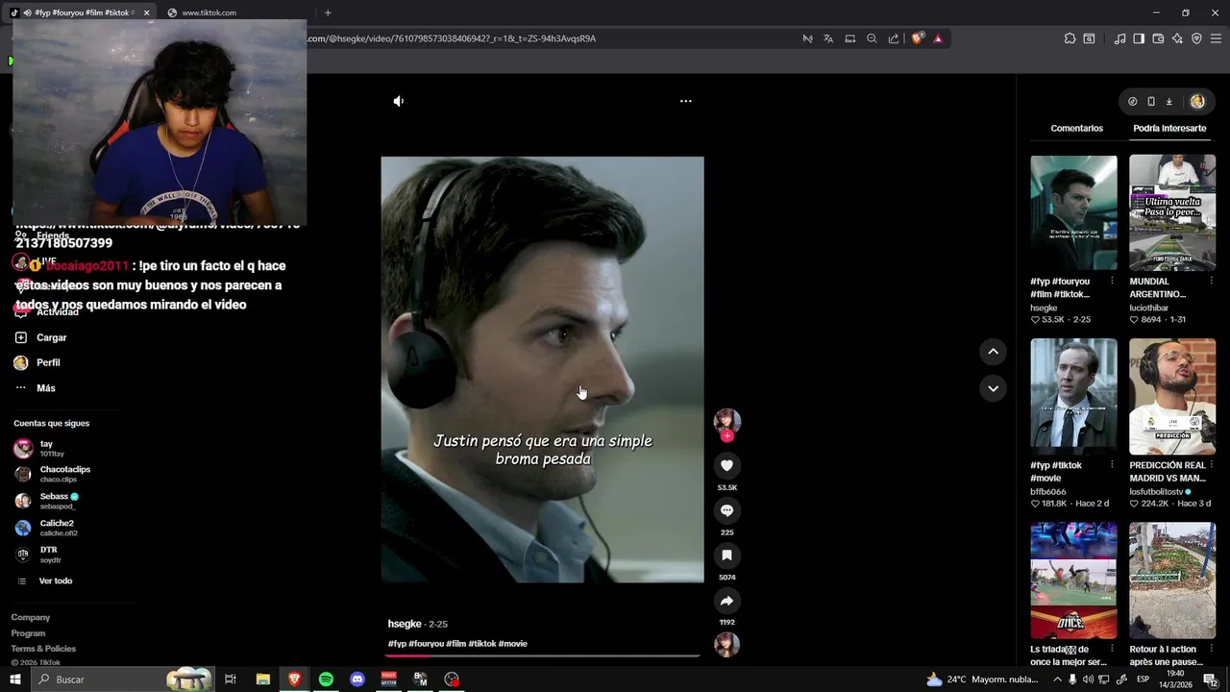Click the browser address bar URL
Viewport: 1230px width, 692px height.
click(452, 38)
